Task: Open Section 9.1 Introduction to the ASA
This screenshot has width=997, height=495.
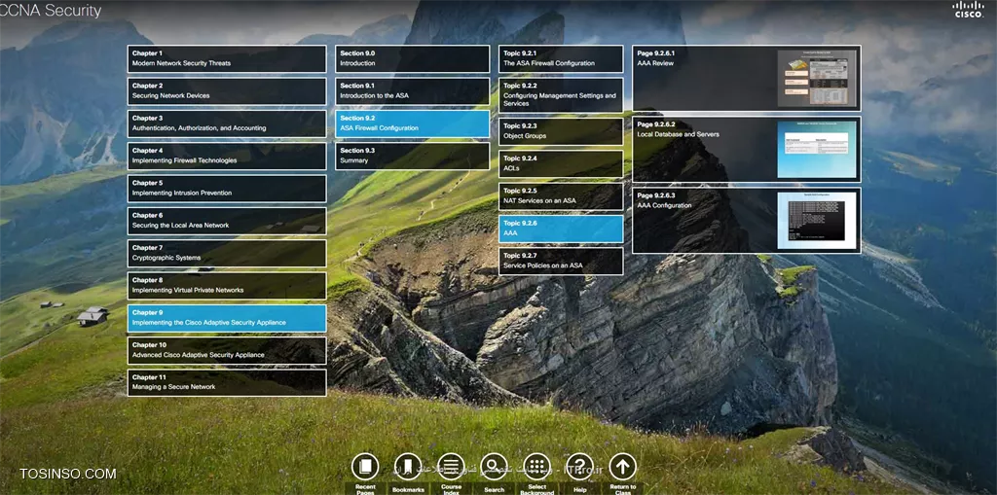Action: click(413, 90)
